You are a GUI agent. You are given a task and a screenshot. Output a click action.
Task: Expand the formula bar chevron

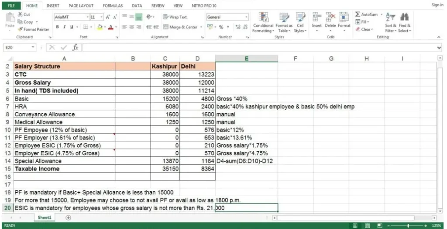point(439,48)
